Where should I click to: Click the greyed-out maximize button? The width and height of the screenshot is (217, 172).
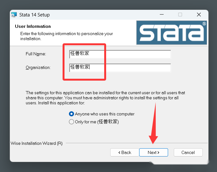pyautogui.click(x=180, y=15)
